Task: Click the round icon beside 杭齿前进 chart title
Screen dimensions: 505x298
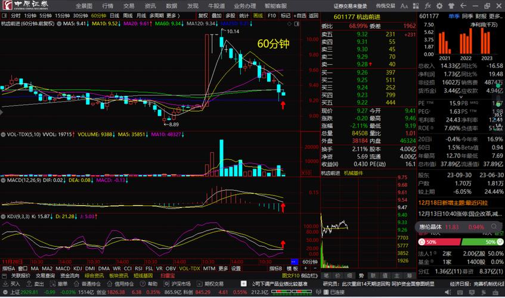Action: point(59,23)
